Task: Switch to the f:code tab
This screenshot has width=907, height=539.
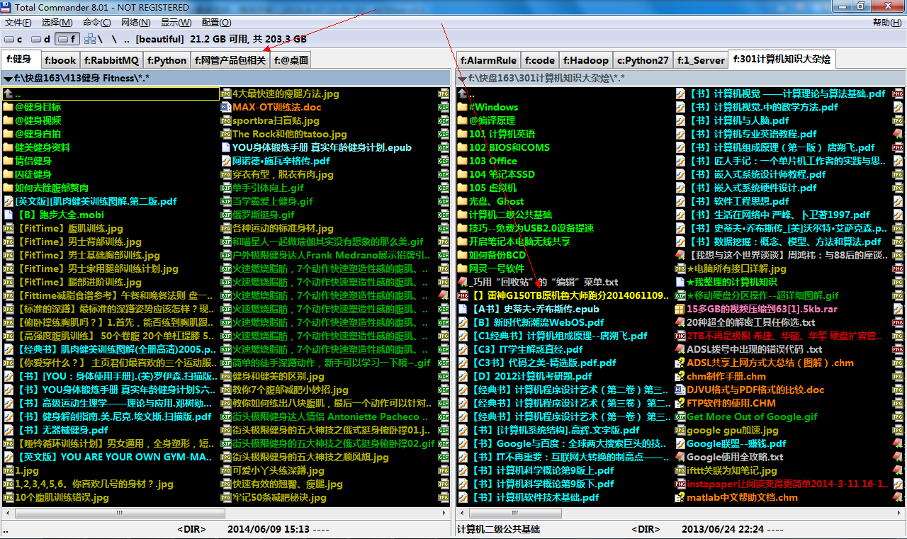Action: coord(540,60)
